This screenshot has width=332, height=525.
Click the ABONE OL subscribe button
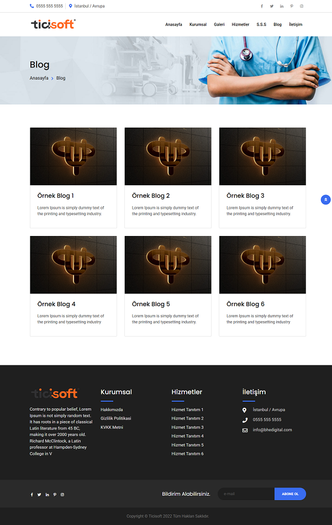click(x=290, y=494)
